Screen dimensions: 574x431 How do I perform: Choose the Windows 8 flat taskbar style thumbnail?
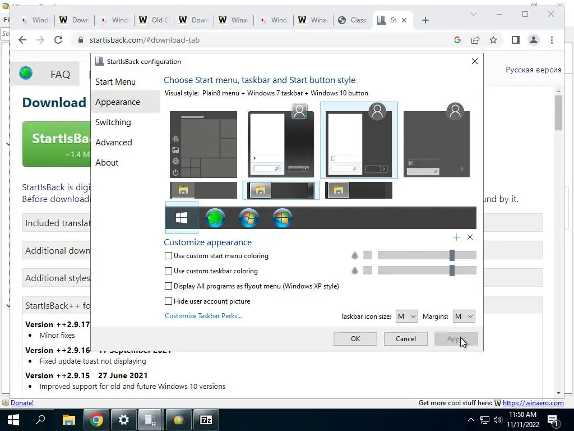pyautogui.click(x=358, y=190)
